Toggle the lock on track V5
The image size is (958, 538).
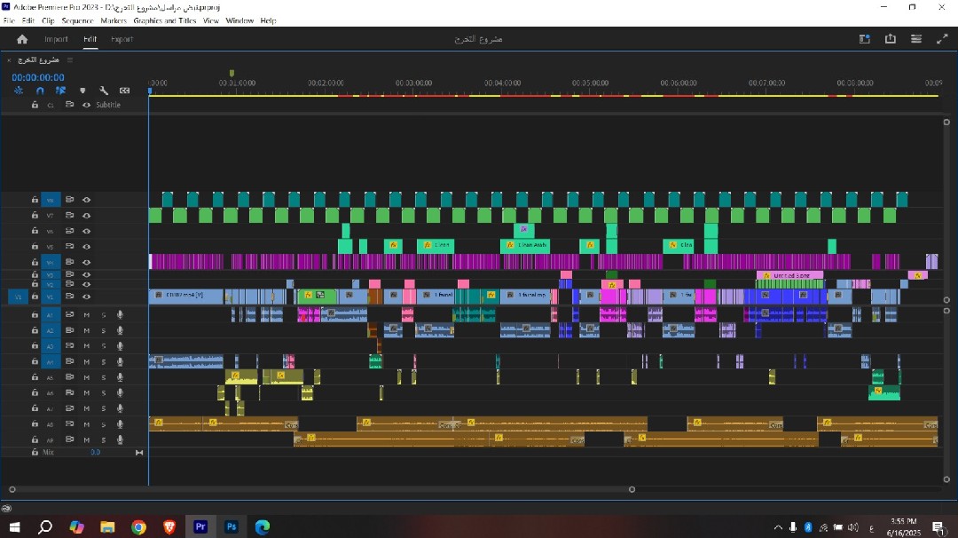click(x=35, y=246)
